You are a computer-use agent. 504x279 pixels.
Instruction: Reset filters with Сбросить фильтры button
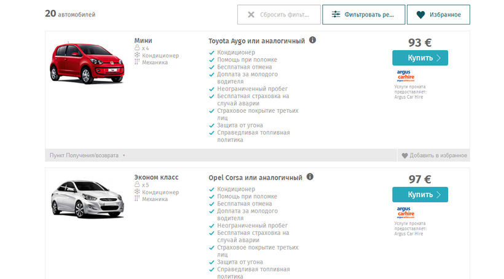279,15
